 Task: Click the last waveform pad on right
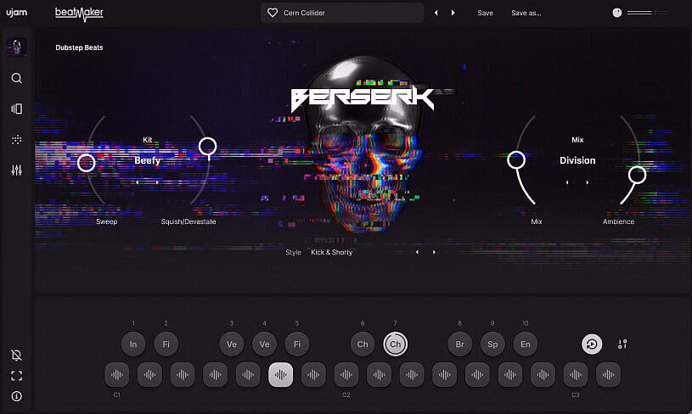608,375
